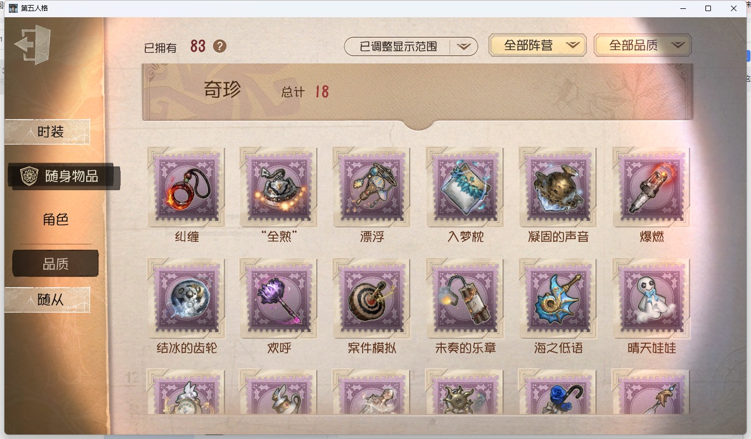Select the 案件模拟 dartboard accessory
Image resolution: width=751 pixels, height=439 pixels.
pos(372,298)
